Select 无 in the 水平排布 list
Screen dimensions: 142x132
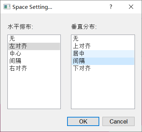(34, 39)
